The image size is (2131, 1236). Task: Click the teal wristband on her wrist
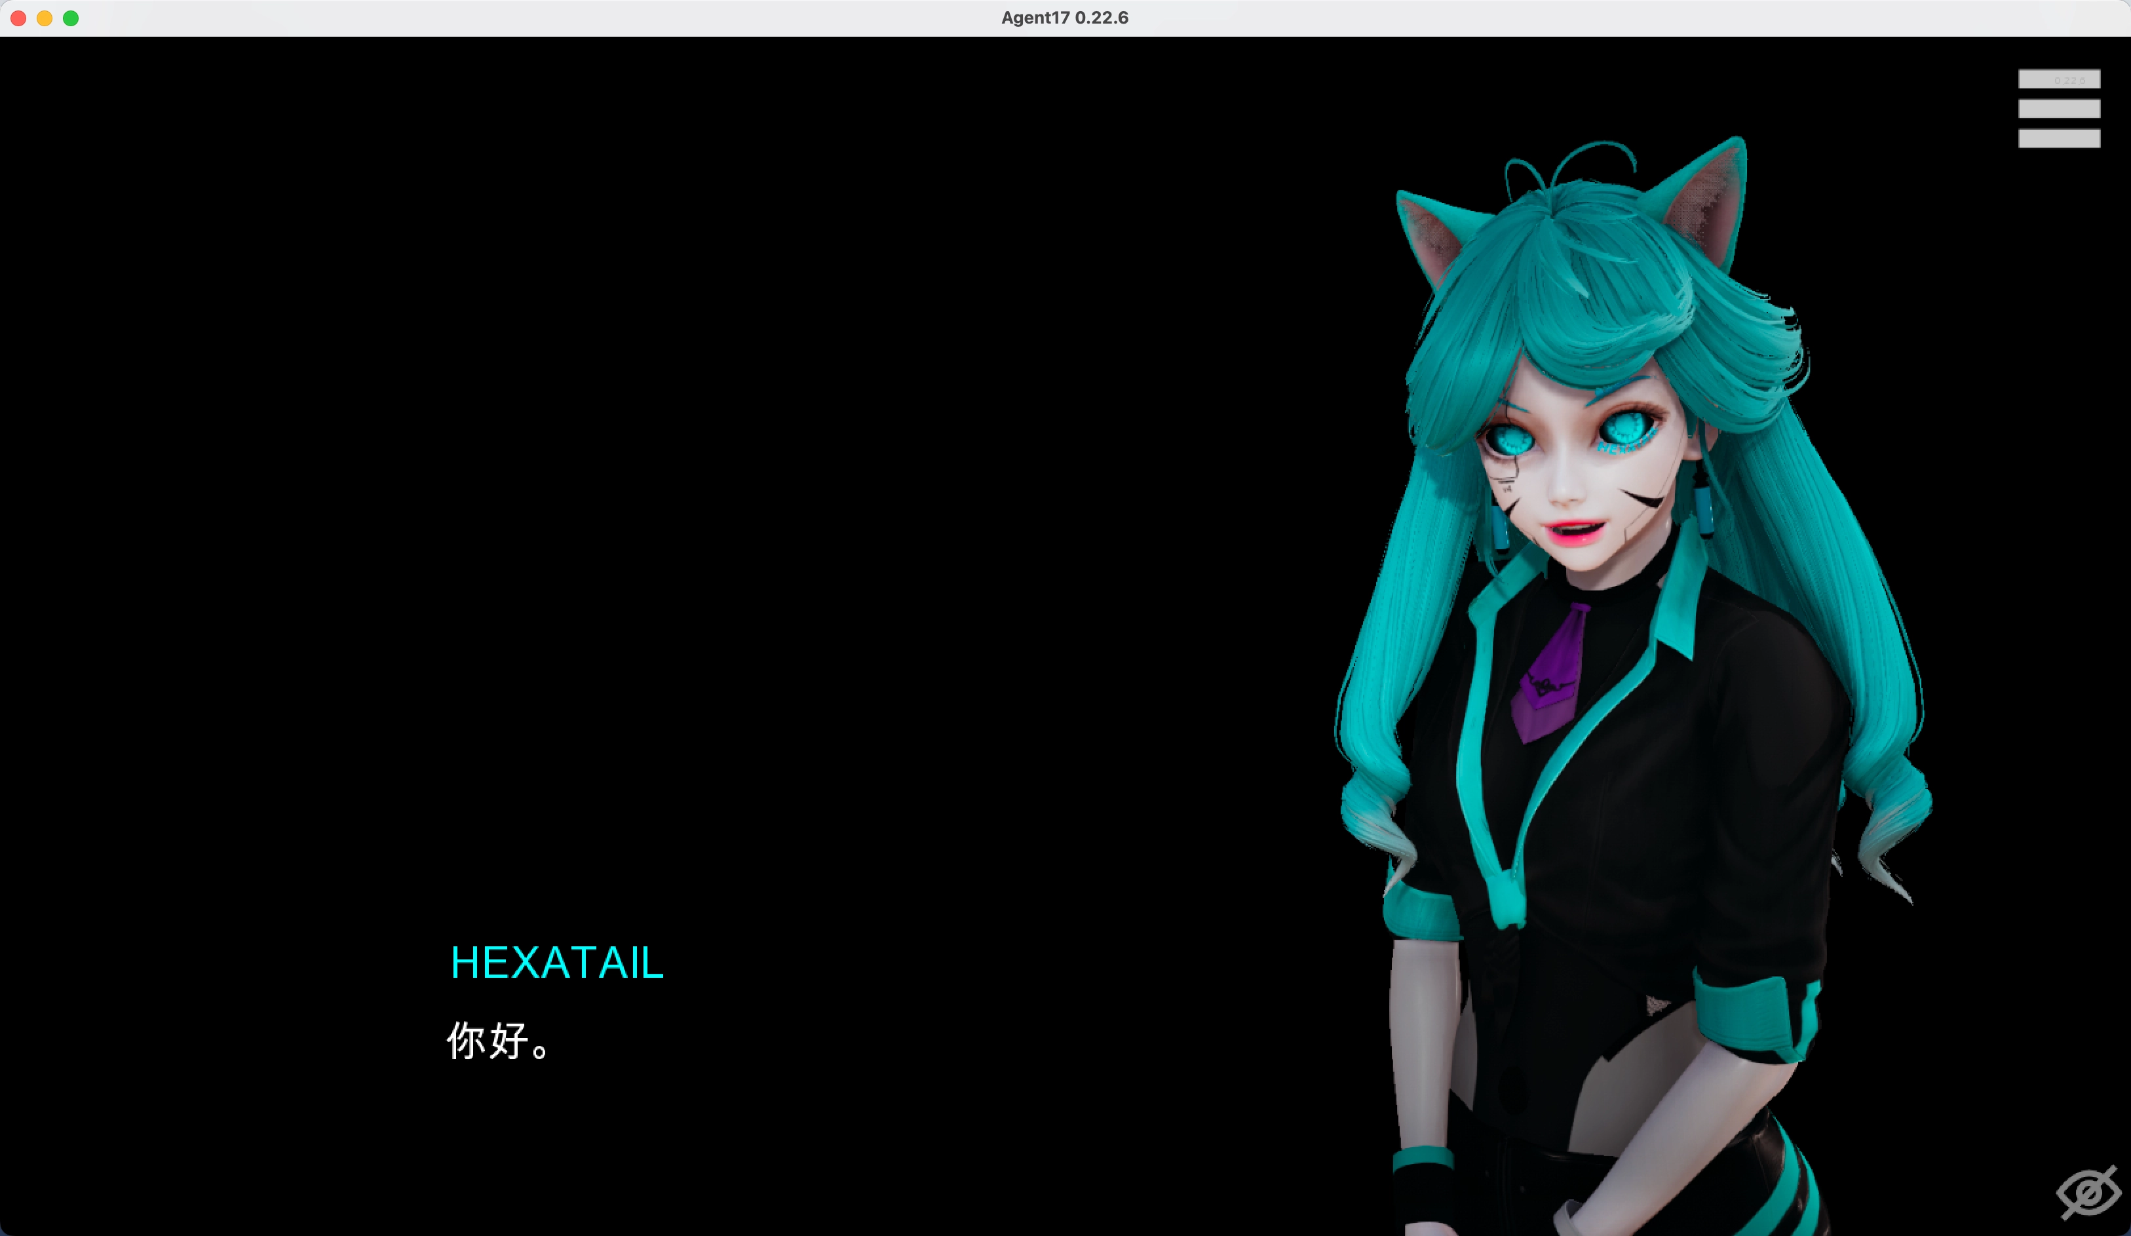1423,1157
